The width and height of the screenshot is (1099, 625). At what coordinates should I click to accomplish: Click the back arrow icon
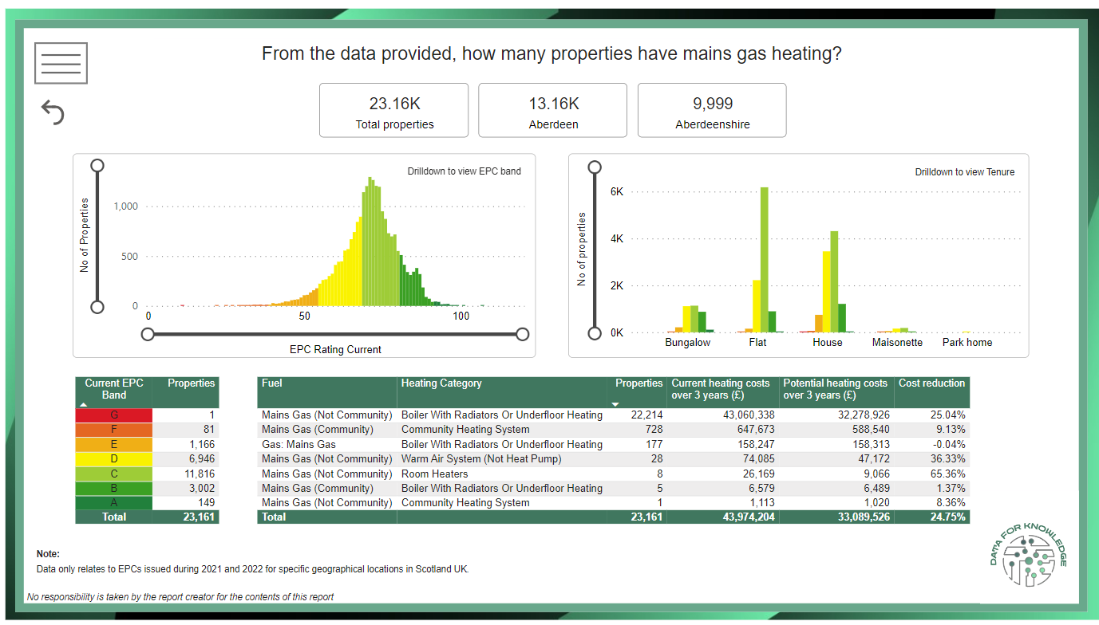(53, 112)
